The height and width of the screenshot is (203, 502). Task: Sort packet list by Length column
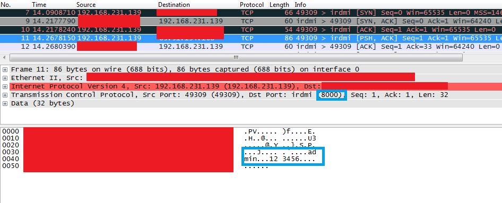coord(281,4)
